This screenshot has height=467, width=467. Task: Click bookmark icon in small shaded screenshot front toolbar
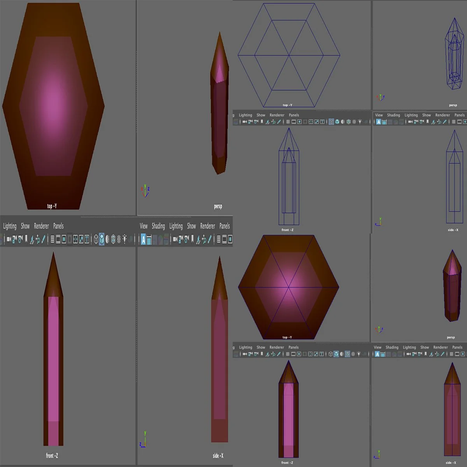click(x=262, y=354)
